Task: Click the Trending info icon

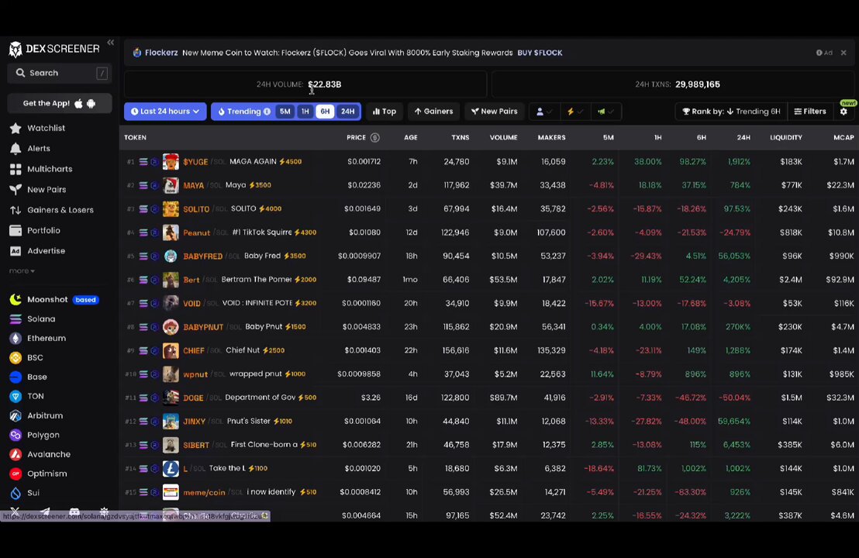Action: click(x=267, y=112)
